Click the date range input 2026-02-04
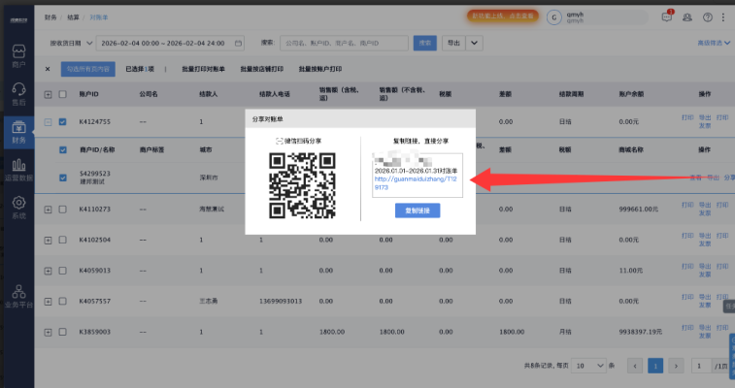Screen dimensions: 735x388 (x=170, y=43)
